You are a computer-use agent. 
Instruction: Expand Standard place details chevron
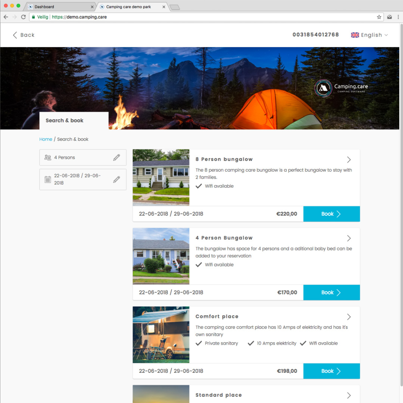(x=349, y=395)
